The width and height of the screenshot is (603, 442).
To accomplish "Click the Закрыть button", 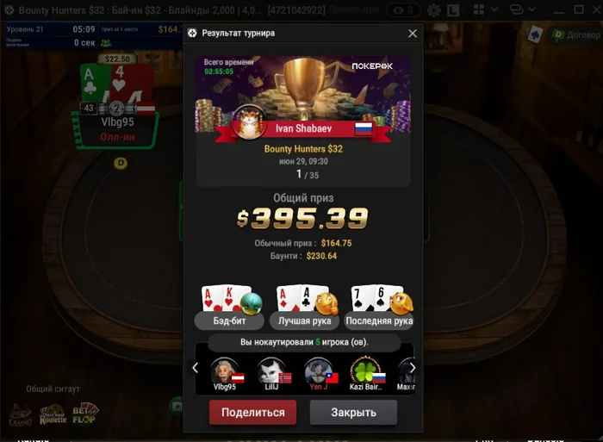I will click(353, 413).
